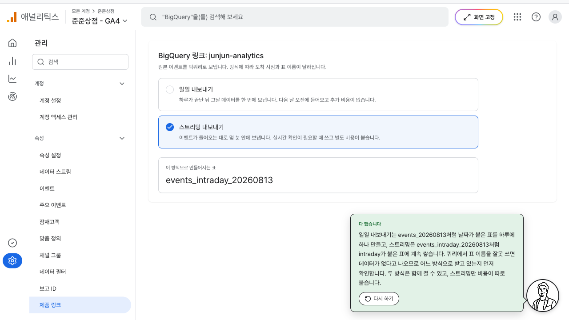This screenshot has width=569, height=320.
Task: Open 제품 링크 menu item
Action: click(80, 305)
